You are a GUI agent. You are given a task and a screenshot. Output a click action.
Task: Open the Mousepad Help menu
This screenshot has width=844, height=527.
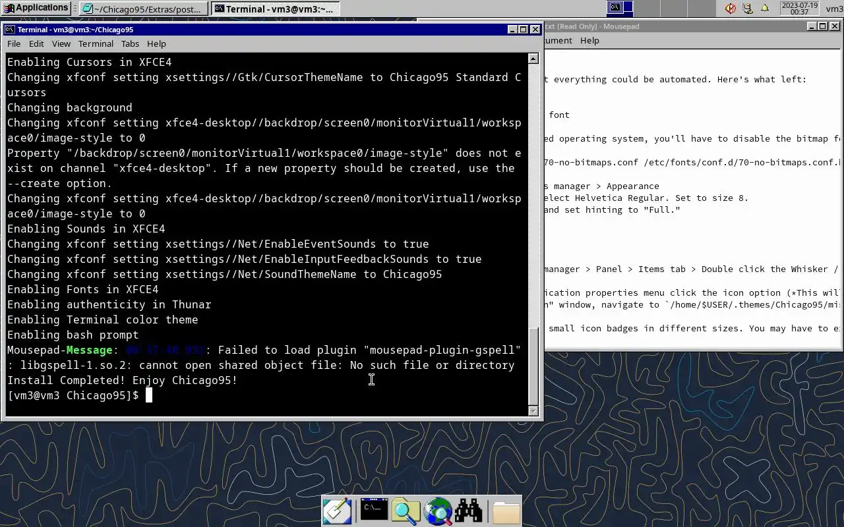click(589, 40)
